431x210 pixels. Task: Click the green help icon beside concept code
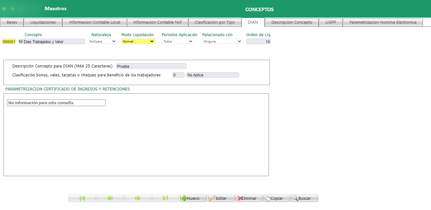click(x=21, y=41)
